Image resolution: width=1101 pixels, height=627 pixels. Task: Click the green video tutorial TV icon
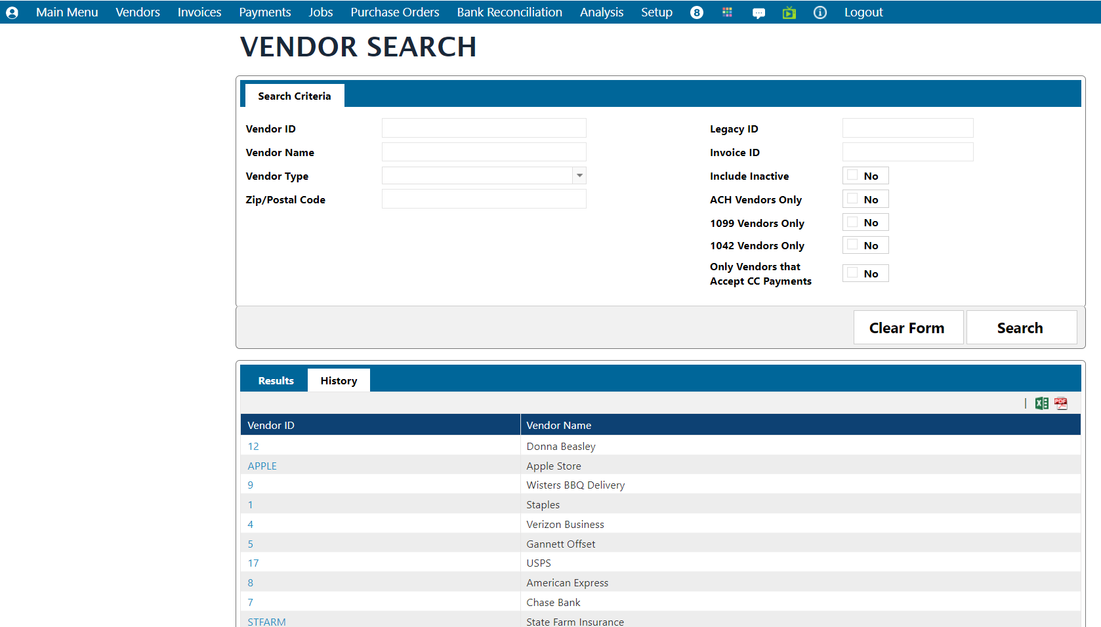[x=789, y=12]
